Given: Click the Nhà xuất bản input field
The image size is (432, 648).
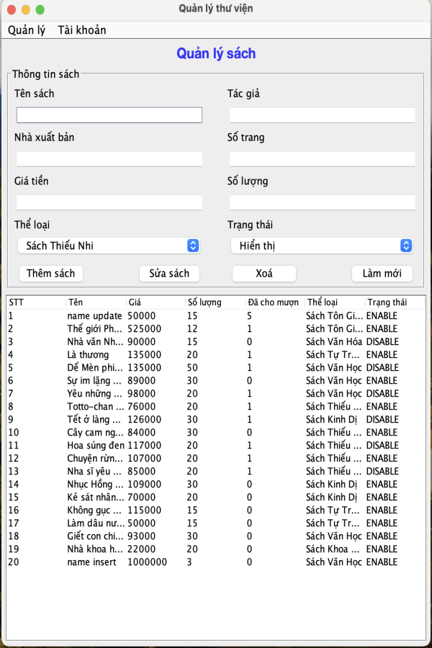Looking at the screenshot, I should click(109, 158).
